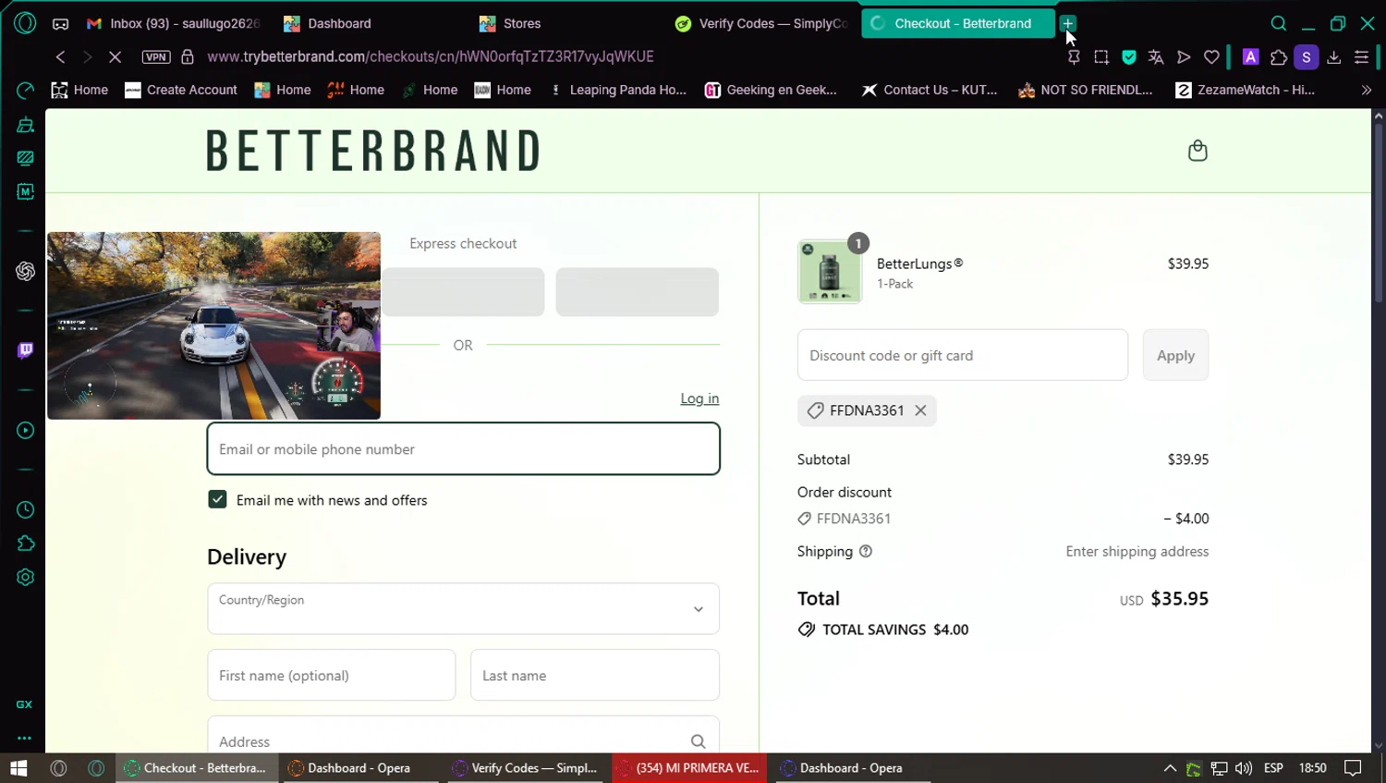Open sidebar three dots more options
Screen dimensions: 1386x783
[24, 738]
